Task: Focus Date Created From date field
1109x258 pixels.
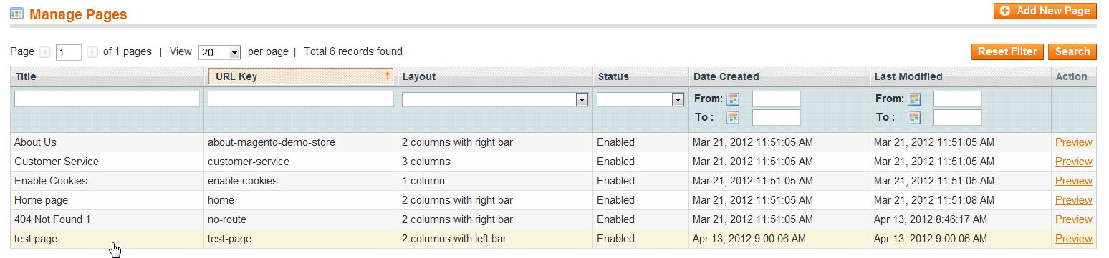Action: pos(777,99)
